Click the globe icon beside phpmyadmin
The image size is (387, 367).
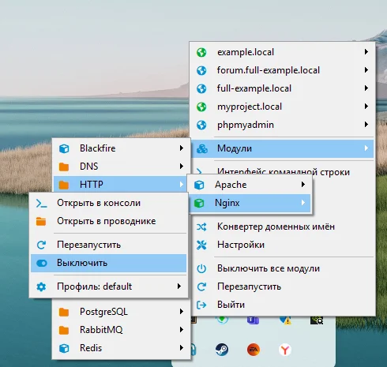pyautogui.click(x=201, y=125)
